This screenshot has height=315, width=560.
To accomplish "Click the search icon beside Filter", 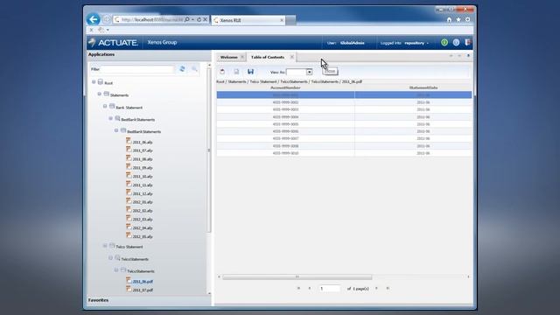I will pyautogui.click(x=194, y=69).
